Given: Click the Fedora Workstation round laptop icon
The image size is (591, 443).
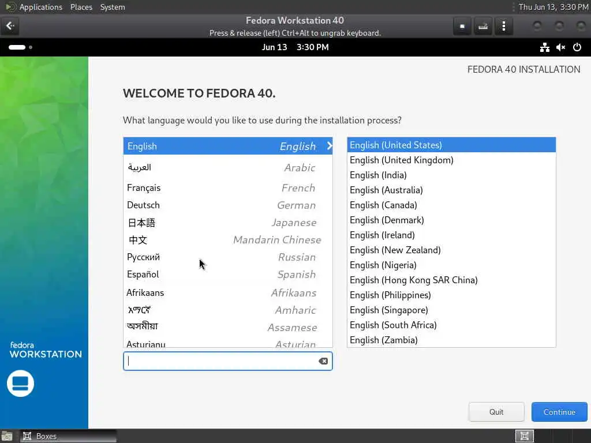Looking at the screenshot, I should point(20,384).
